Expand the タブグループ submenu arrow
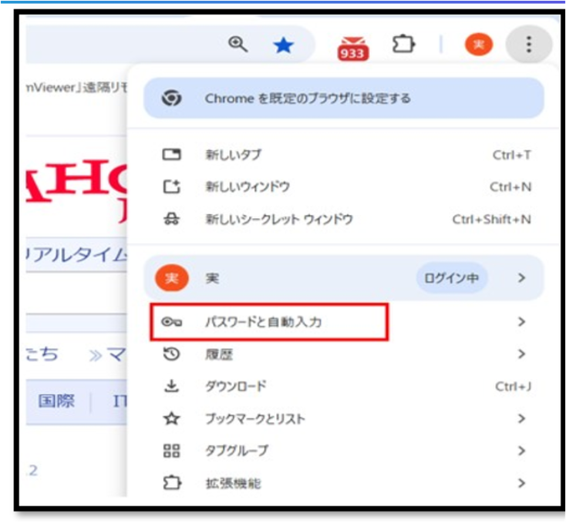This screenshot has height=523, width=566. point(521,451)
